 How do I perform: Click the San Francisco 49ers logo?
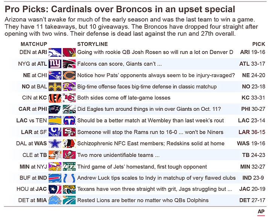69,132
